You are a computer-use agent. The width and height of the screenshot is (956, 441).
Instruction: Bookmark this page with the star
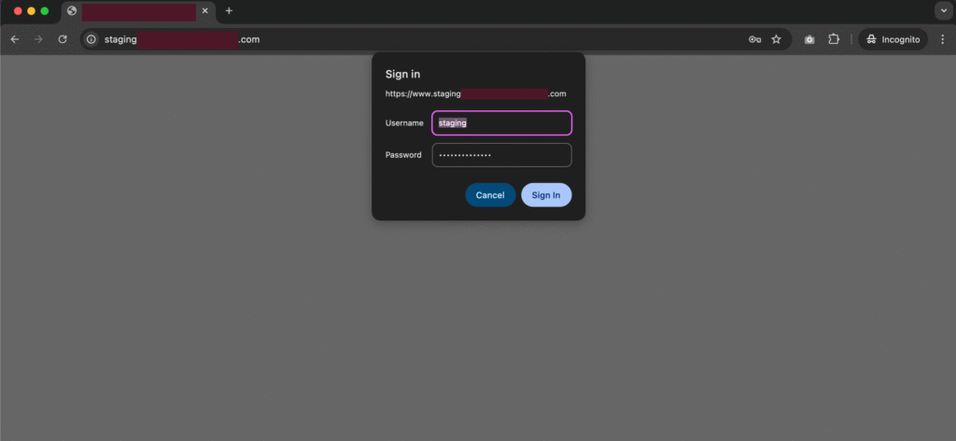[776, 39]
